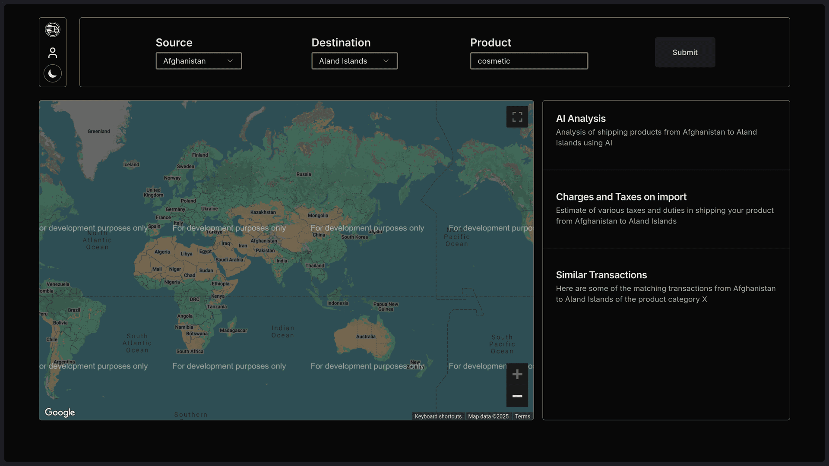Click 'Map data ©2025' text
This screenshot has height=466, width=829.
tap(488, 416)
